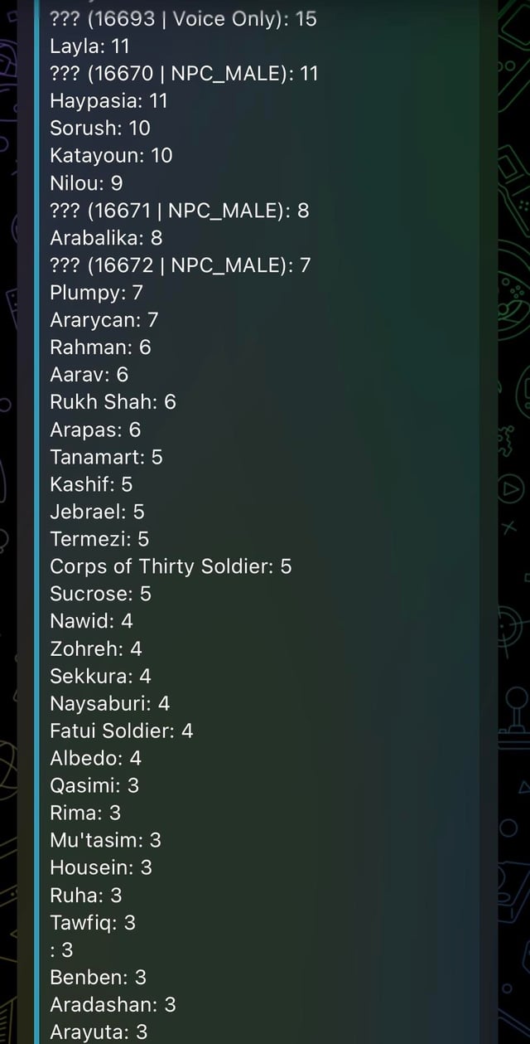Tap the "Corps of Thirty Soldier: 5" line
This screenshot has height=1044, width=530.
pyautogui.click(x=171, y=566)
